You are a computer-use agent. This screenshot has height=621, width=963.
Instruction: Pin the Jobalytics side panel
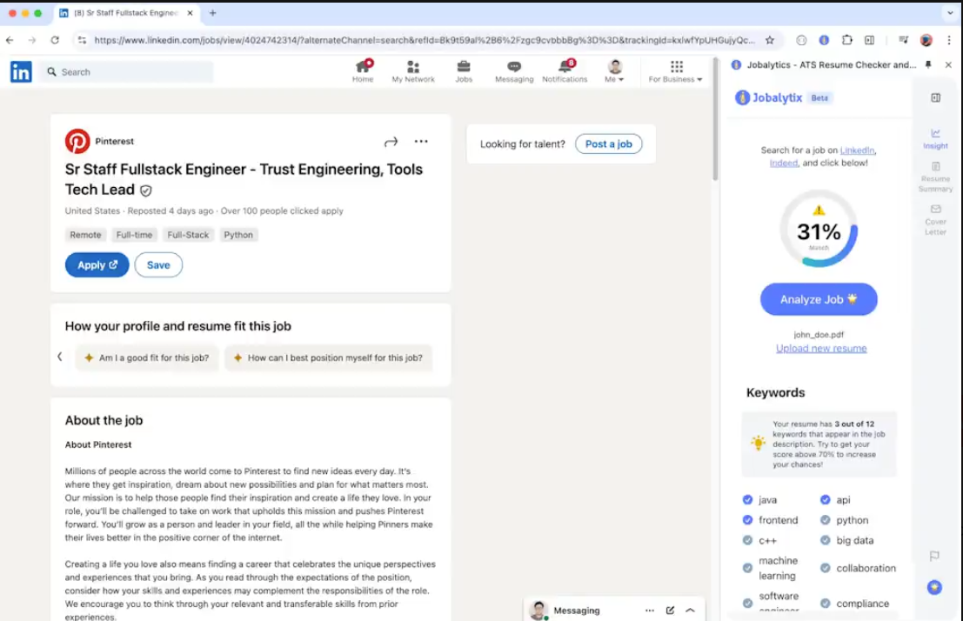(928, 64)
